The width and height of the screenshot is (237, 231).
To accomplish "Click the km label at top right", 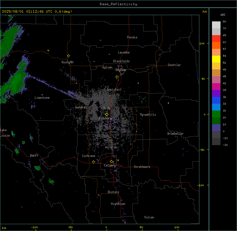I will point(205,12).
